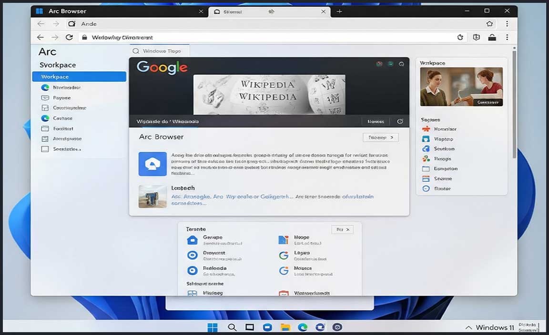Click circle icon beside 'Roator'
This screenshot has width=549, height=335.
426,188
